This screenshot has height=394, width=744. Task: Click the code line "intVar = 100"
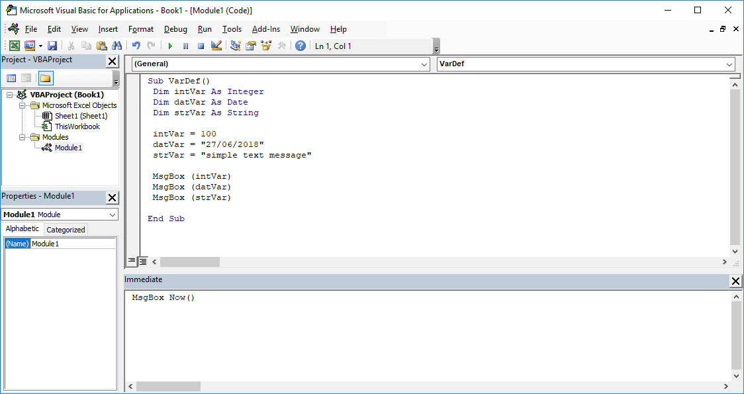pos(185,134)
